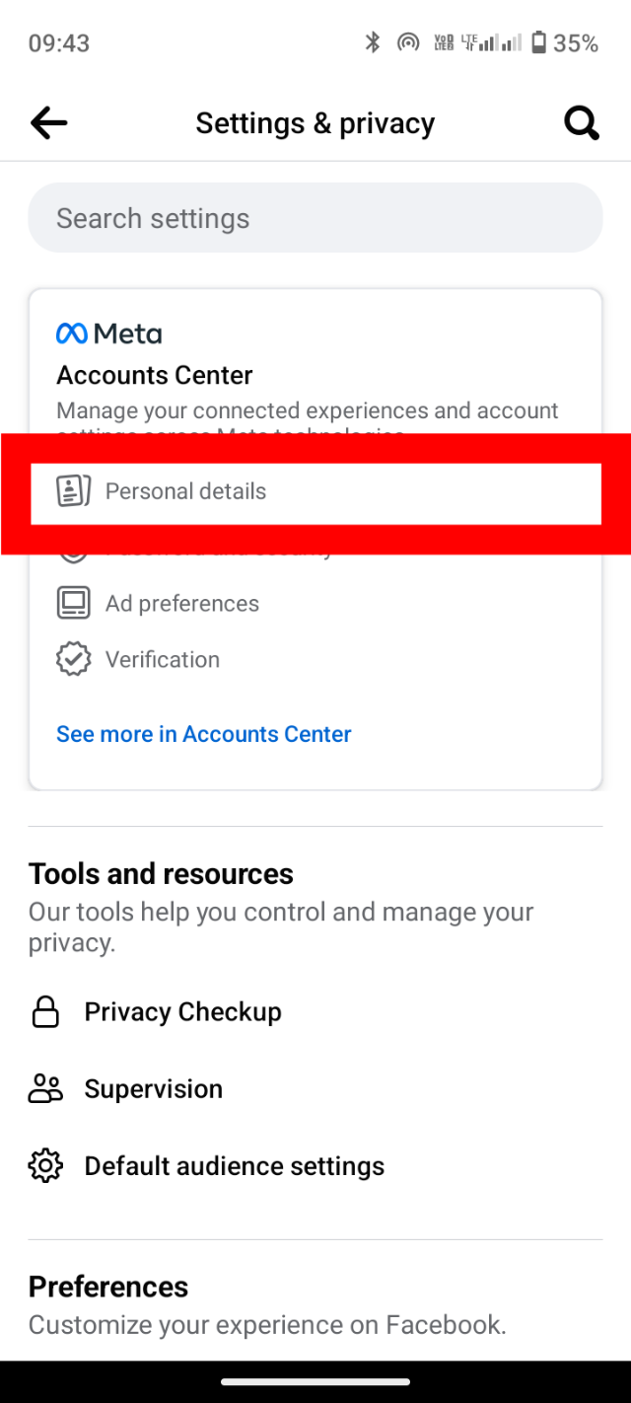This screenshot has width=631, height=1403.
Task: Go to Supervision settings
Action: [153, 1089]
